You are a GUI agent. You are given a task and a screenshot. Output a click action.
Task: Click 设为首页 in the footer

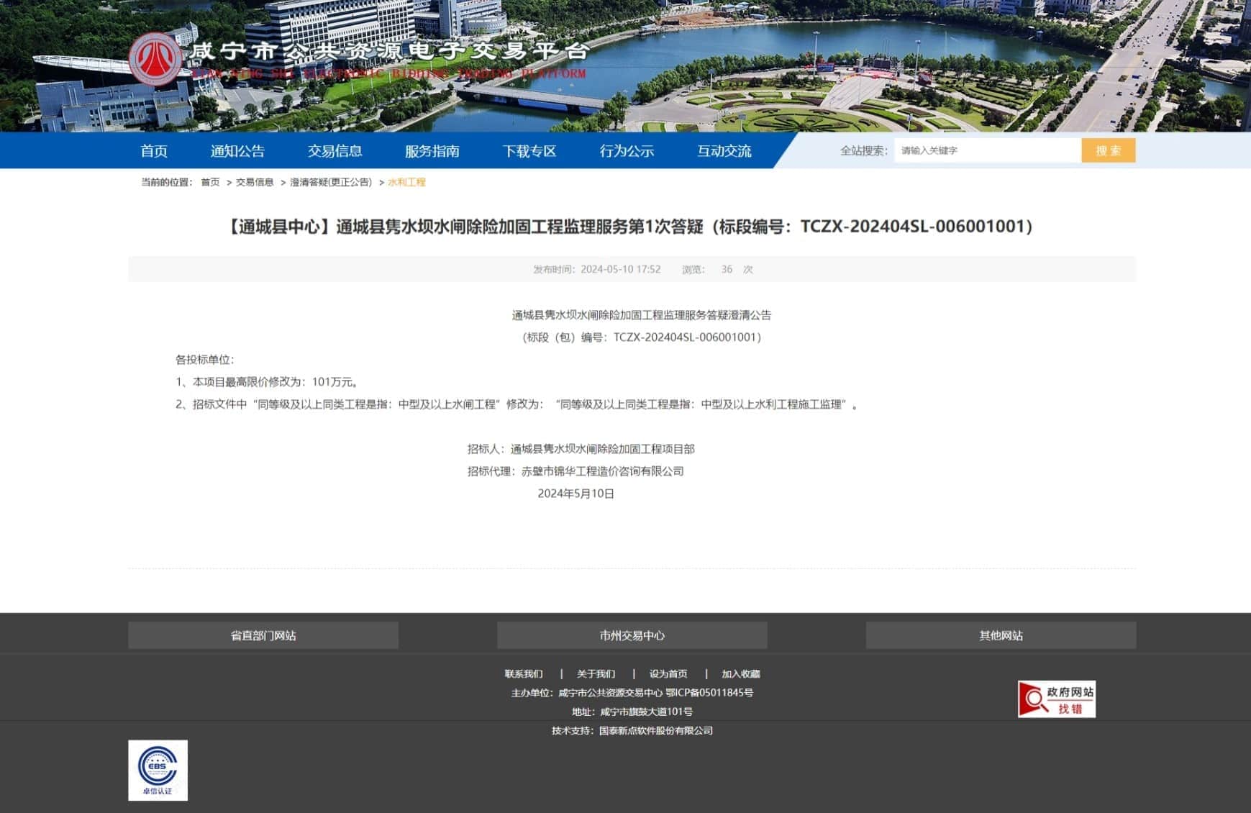coord(668,674)
